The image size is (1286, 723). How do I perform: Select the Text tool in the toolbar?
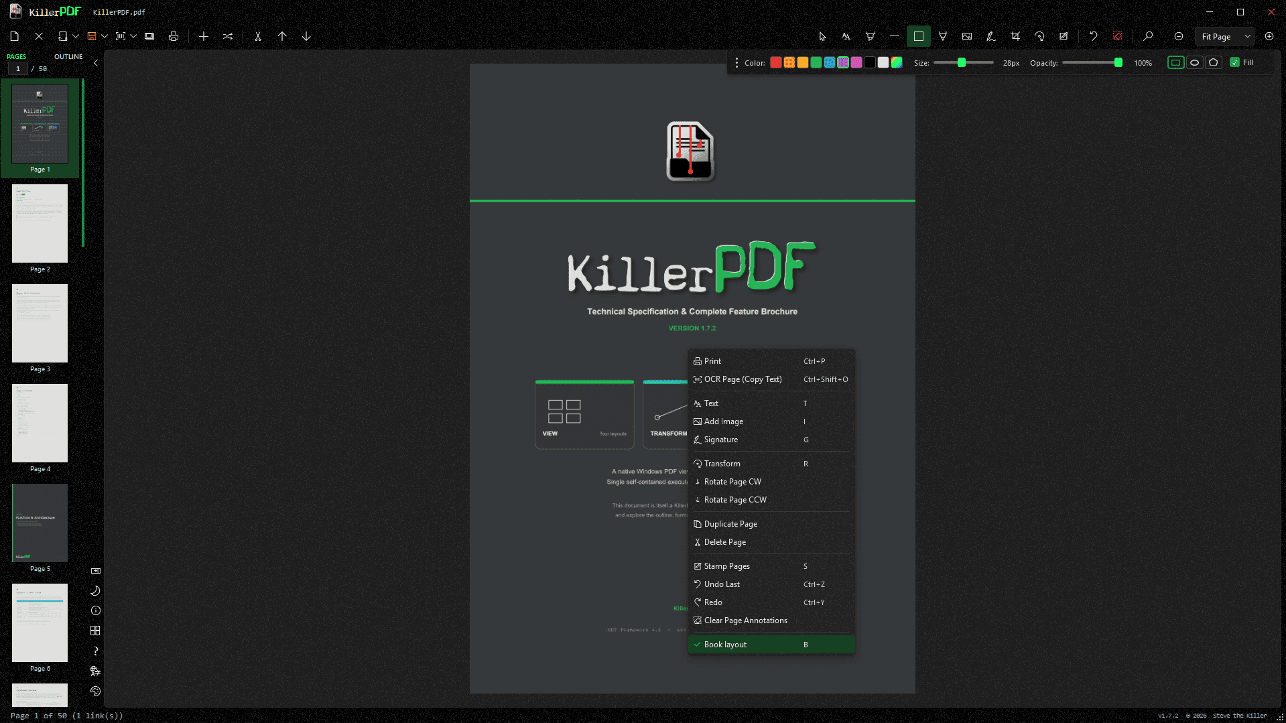click(846, 36)
